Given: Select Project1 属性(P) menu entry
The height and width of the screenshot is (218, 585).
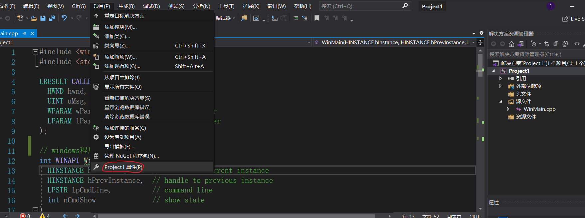Looking at the screenshot, I should (x=152, y=167).
